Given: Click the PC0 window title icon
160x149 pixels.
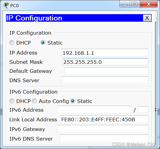Looking at the screenshot, I should point(6,5).
